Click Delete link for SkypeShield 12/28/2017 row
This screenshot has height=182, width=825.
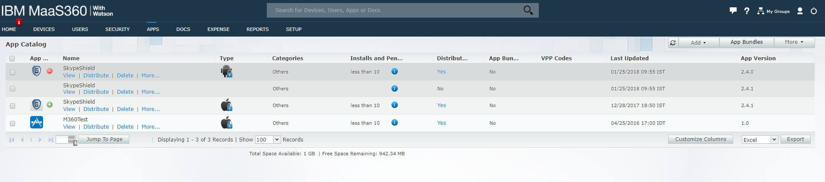pyautogui.click(x=125, y=109)
